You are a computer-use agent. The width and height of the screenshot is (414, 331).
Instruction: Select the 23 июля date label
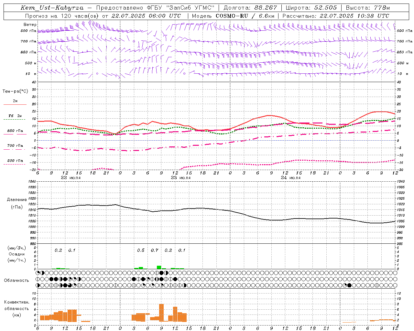click(180, 178)
